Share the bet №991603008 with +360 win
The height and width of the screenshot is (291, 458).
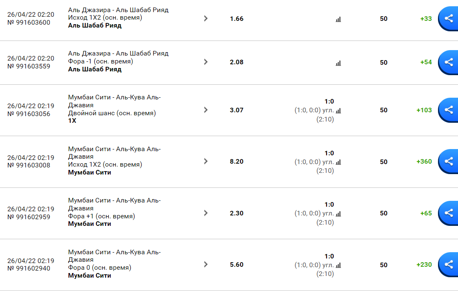click(449, 161)
